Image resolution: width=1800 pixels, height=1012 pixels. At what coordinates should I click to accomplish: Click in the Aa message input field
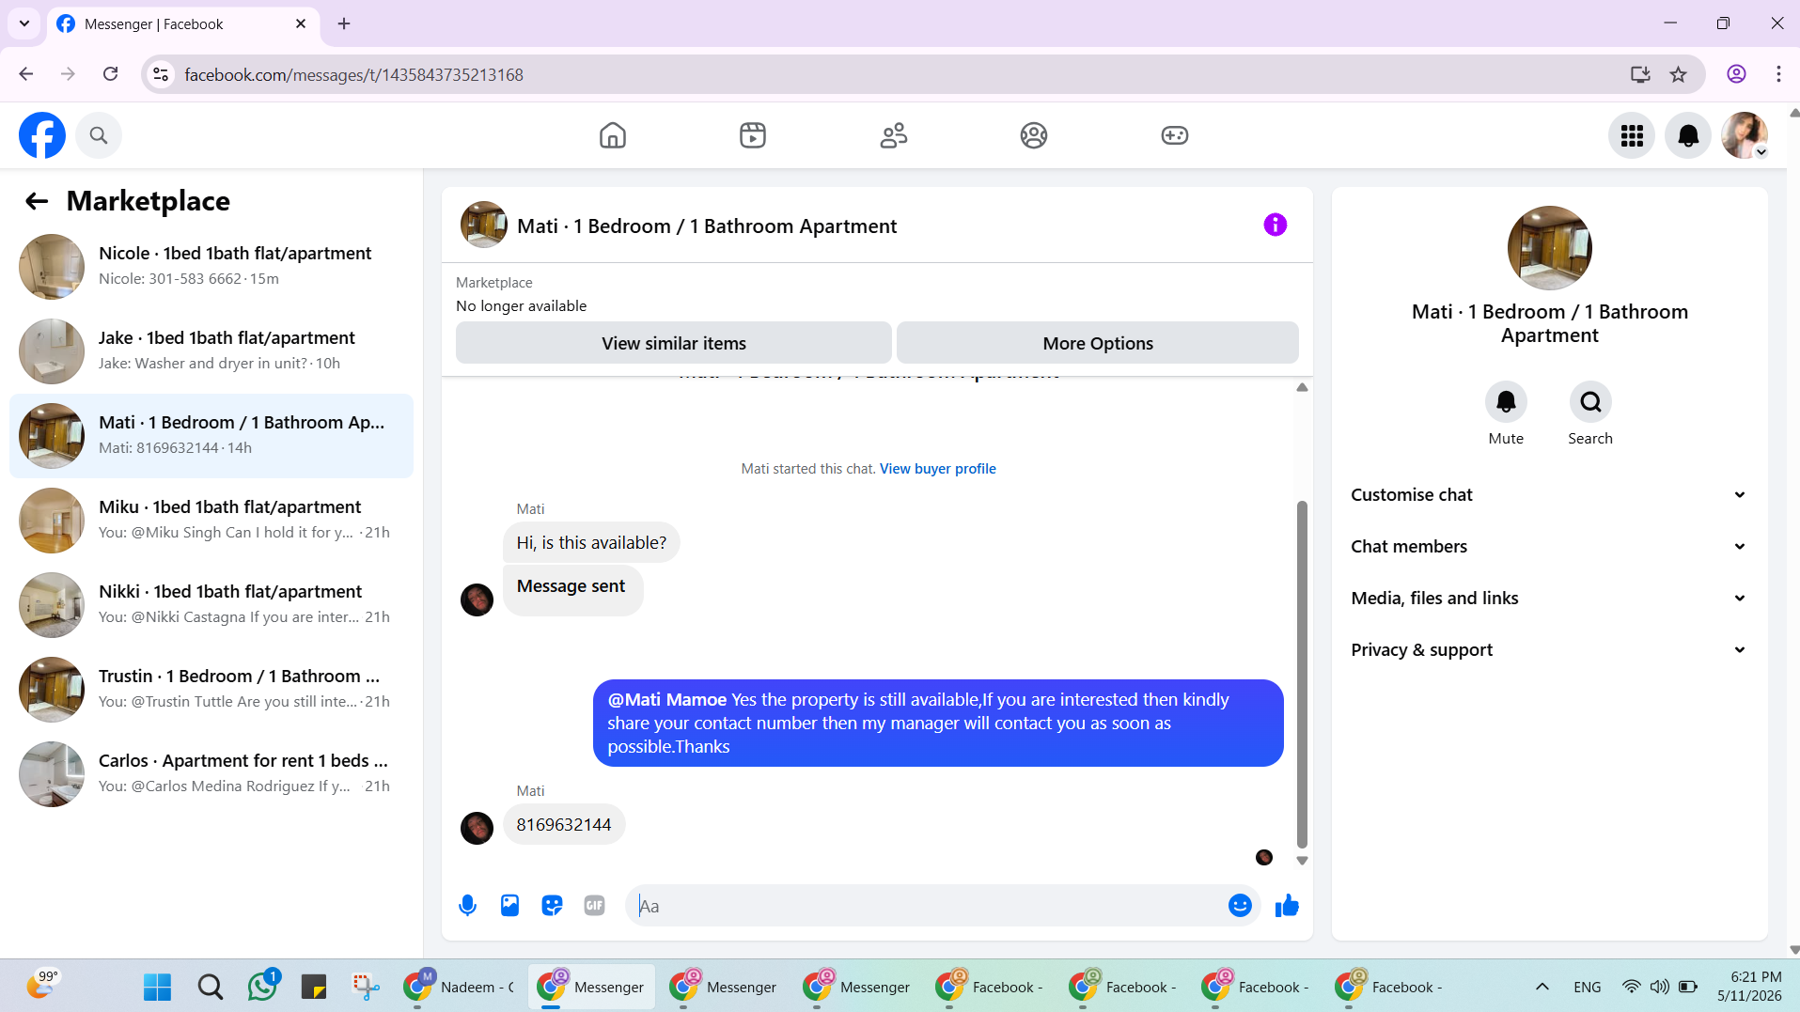926,906
